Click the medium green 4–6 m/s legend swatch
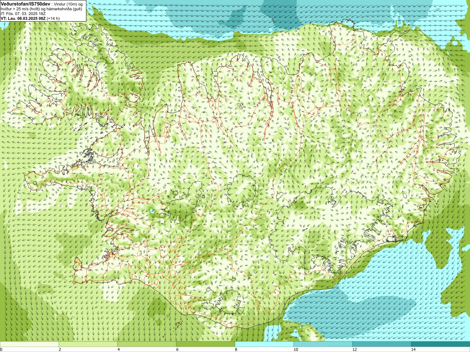 (147, 344)
